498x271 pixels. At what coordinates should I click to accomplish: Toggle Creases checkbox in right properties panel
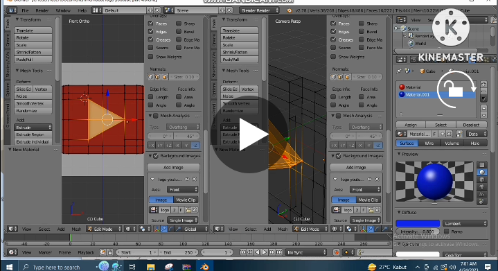333,40
